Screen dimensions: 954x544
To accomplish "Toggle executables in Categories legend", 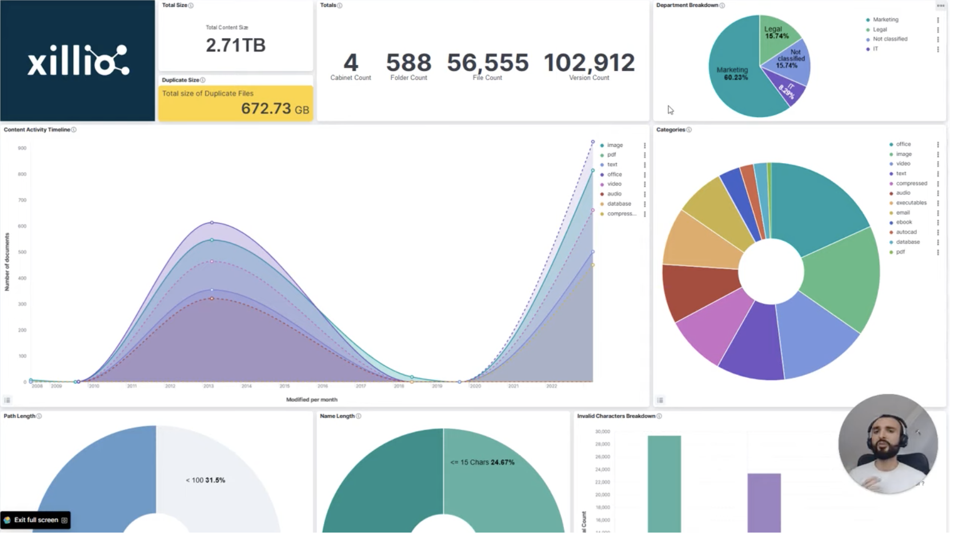I will click(911, 203).
